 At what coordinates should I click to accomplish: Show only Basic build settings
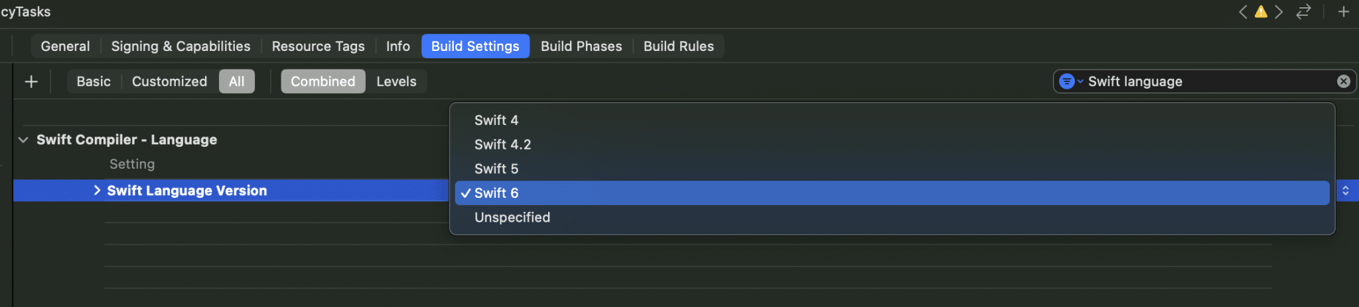[x=94, y=81]
